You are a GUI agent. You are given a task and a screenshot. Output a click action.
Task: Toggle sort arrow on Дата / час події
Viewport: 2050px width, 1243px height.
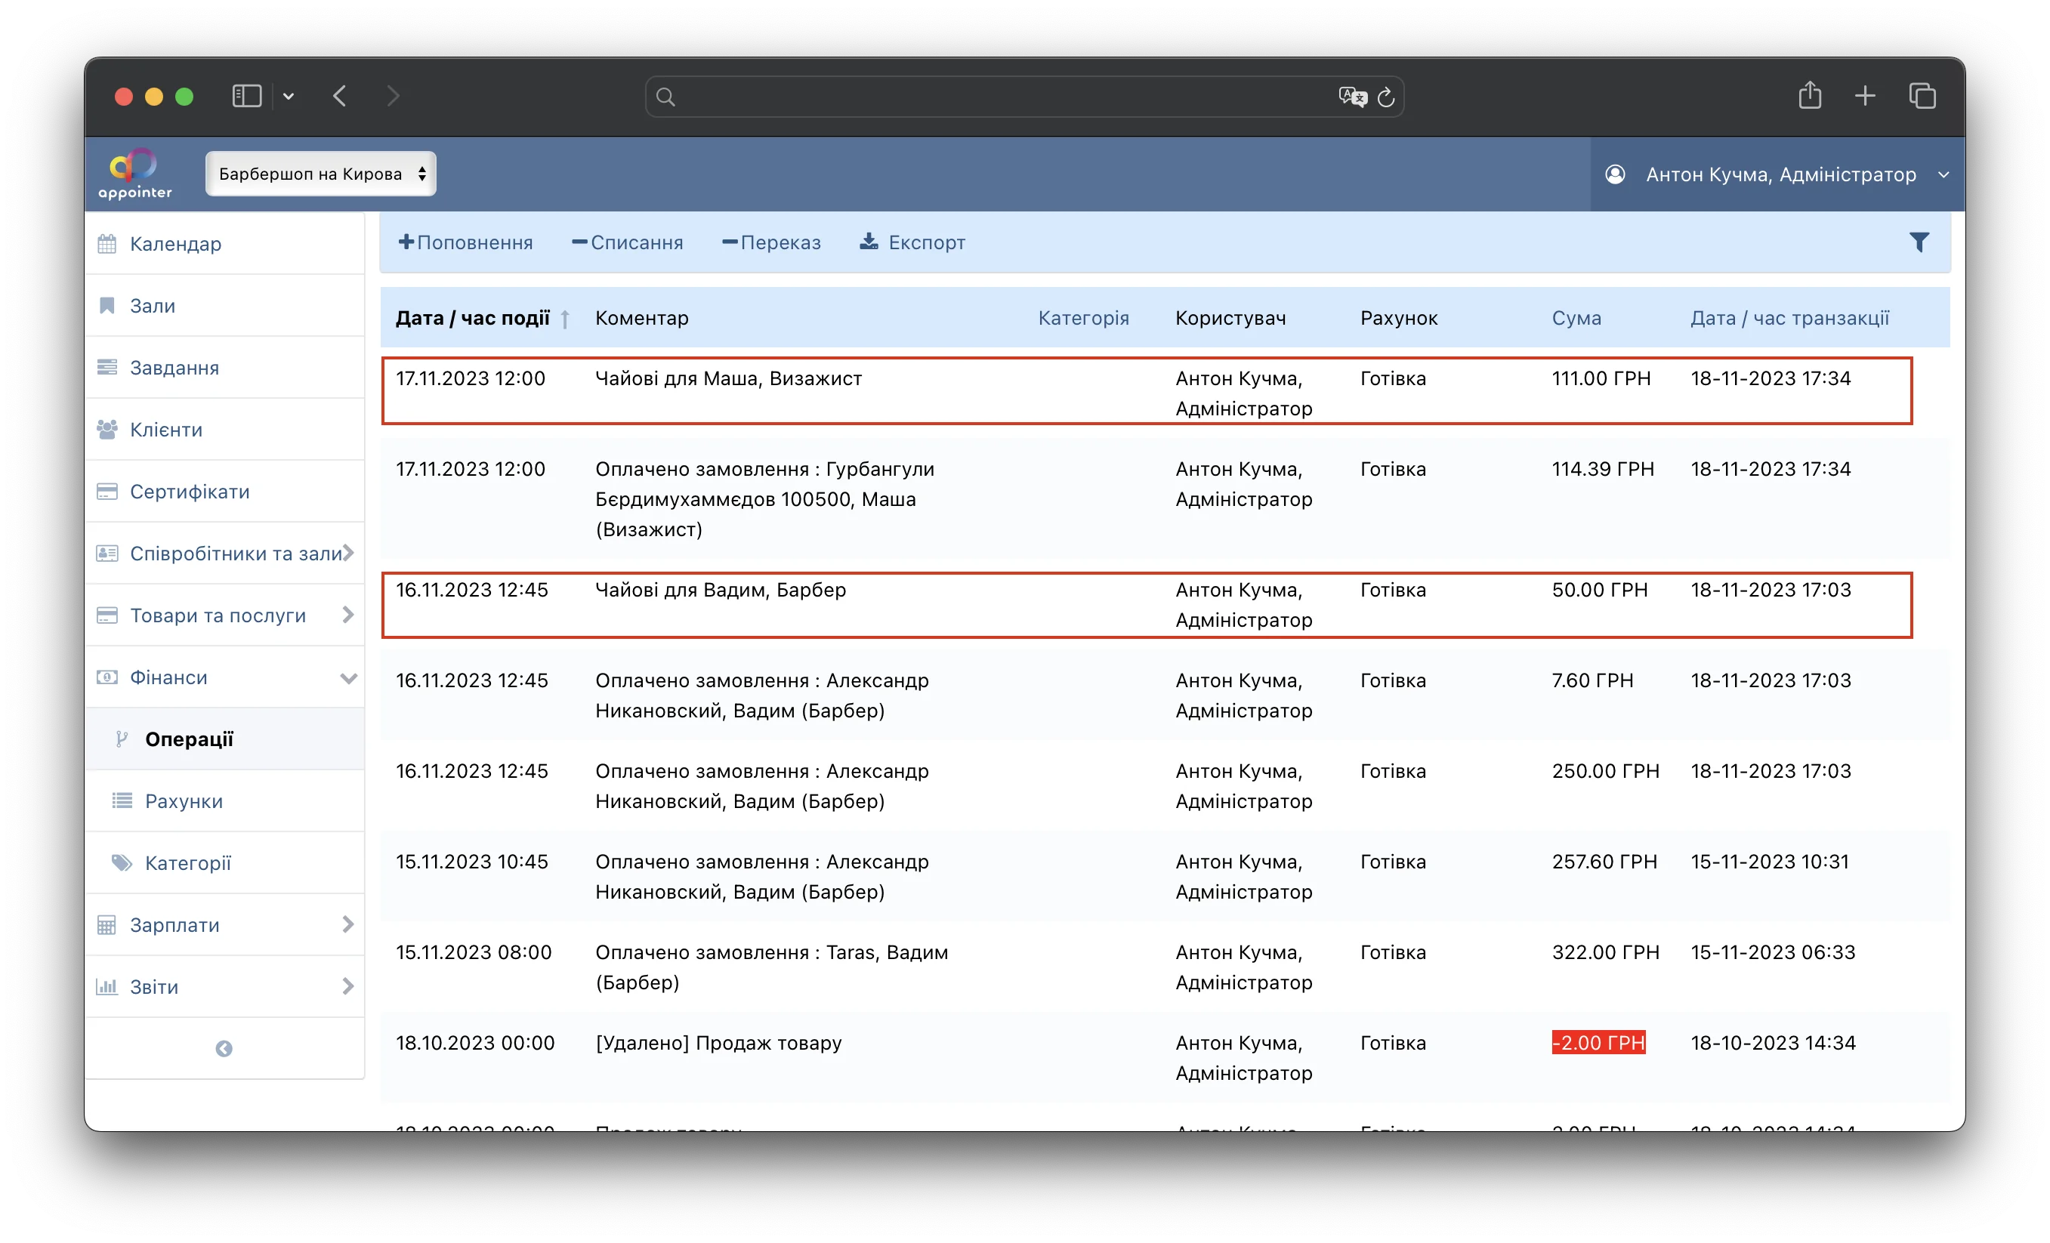565,319
